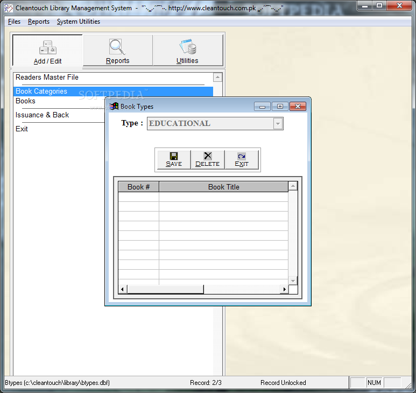Click the NUM indicator in status bar
This screenshot has height=393, width=416.
374,383
